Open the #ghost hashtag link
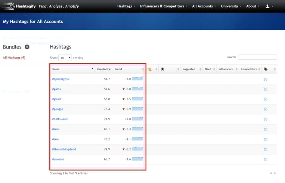This screenshot has height=183, width=285. coord(57,99)
